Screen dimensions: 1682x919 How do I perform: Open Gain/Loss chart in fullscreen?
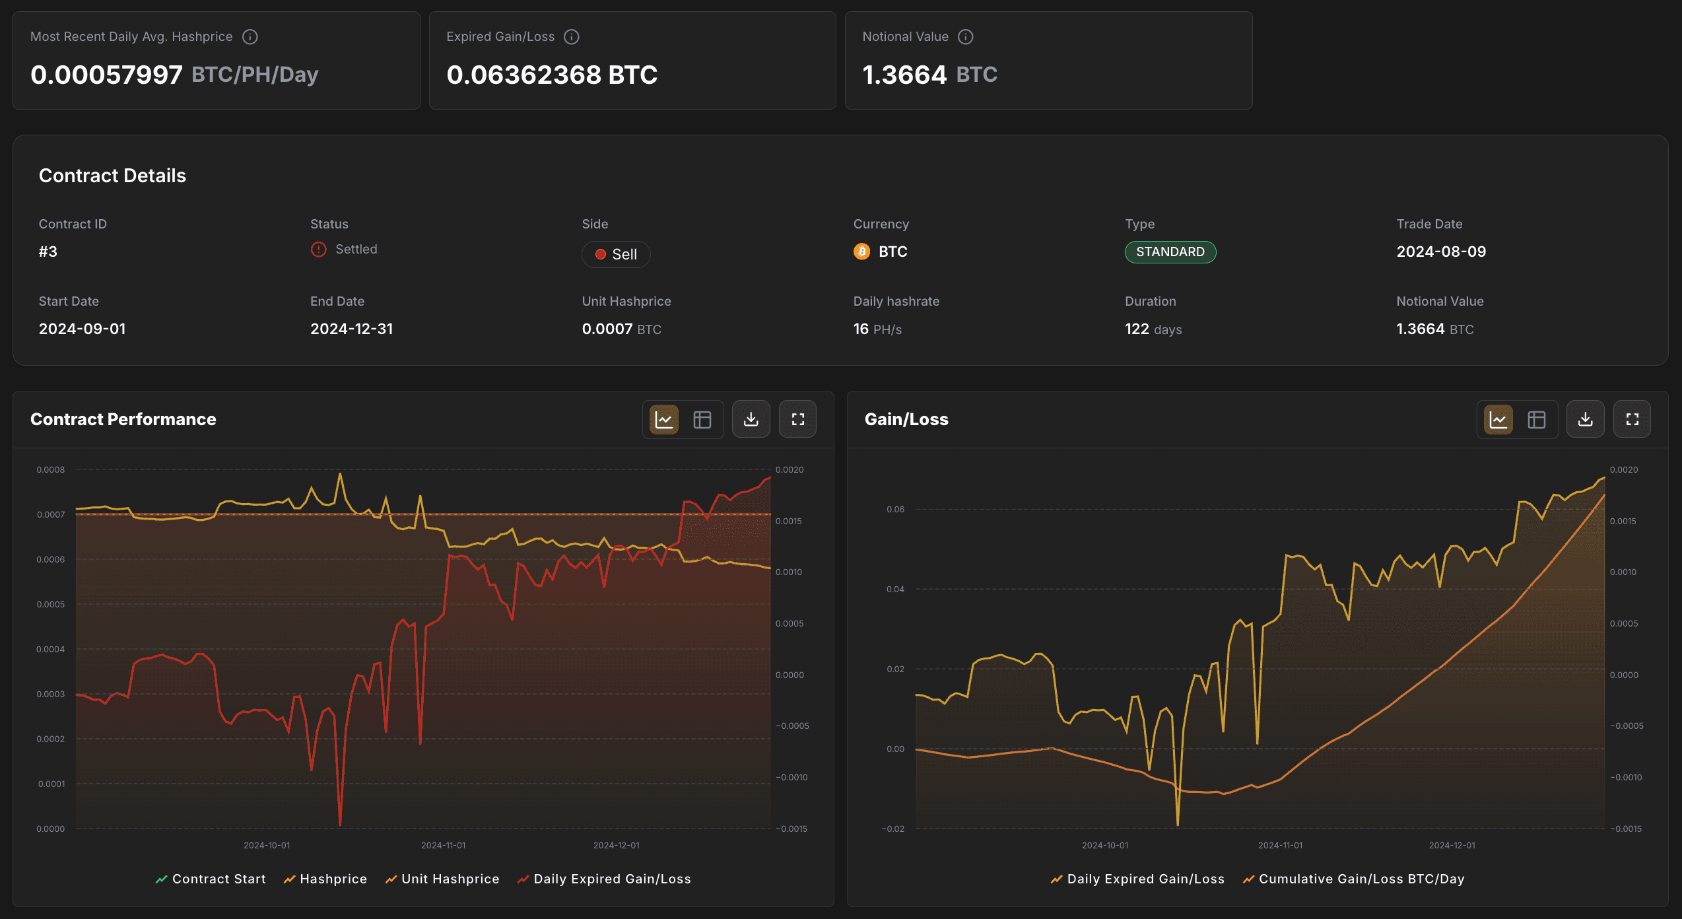tap(1632, 419)
